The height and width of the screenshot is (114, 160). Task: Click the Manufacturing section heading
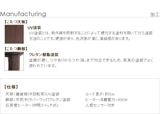point(23,14)
